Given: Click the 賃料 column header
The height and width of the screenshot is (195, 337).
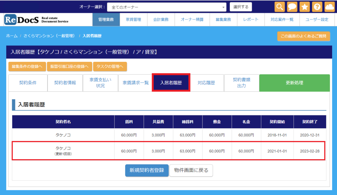Looking at the screenshot, I should 129,122.
